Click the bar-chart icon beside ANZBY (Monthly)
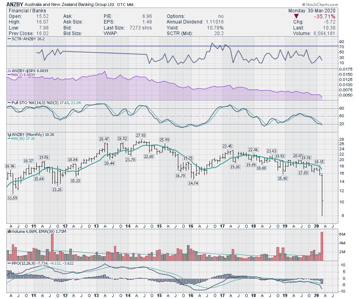 [x=9, y=134]
